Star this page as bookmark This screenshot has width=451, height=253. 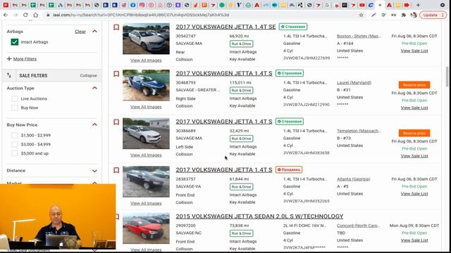[362, 15]
